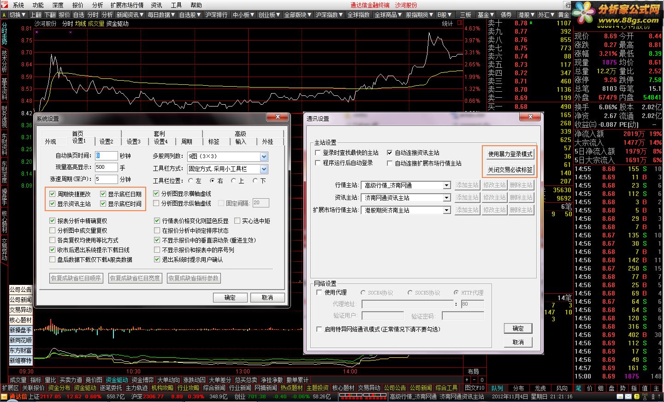Image resolution: width=664 pixels, height=402 pixels.
Task: Click 主力轨迹 in bottom tab row
Action: (x=137, y=388)
